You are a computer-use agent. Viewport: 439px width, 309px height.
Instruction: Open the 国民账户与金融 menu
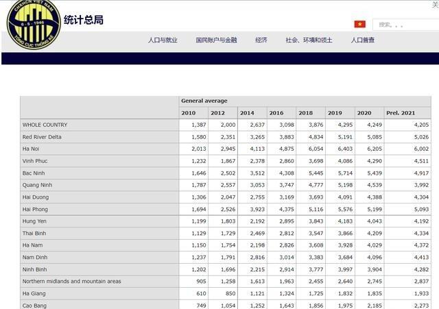217,40
